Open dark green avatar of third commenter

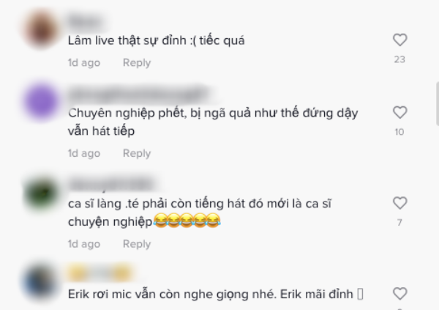[x=41, y=193]
